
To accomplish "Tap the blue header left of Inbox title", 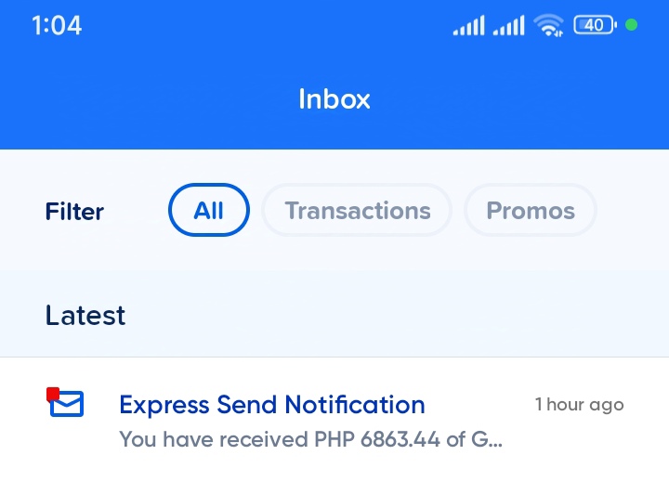I will tap(139, 99).
